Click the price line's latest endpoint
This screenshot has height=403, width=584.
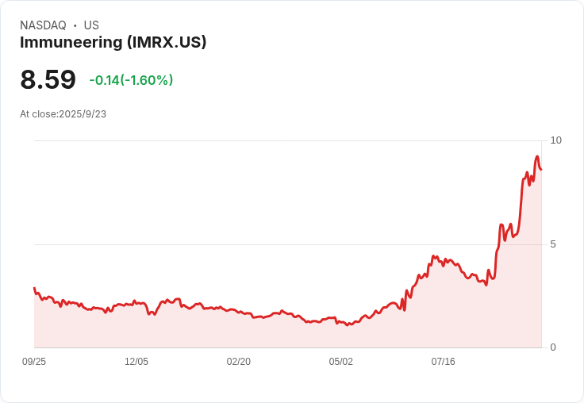pyautogui.click(x=541, y=170)
